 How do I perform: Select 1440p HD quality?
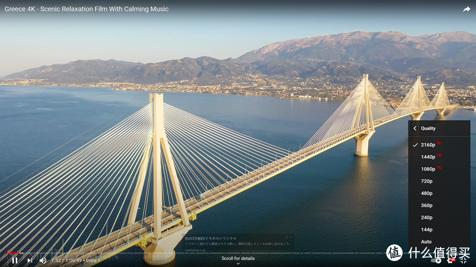tap(440, 157)
